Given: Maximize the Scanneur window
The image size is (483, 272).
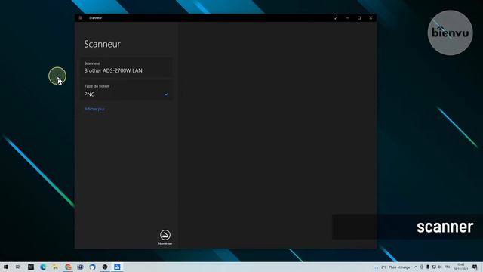Looking at the screenshot, I should [x=359, y=18].
